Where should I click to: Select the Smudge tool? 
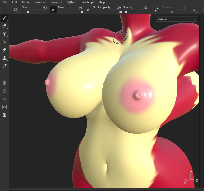[x=4, y=50]
